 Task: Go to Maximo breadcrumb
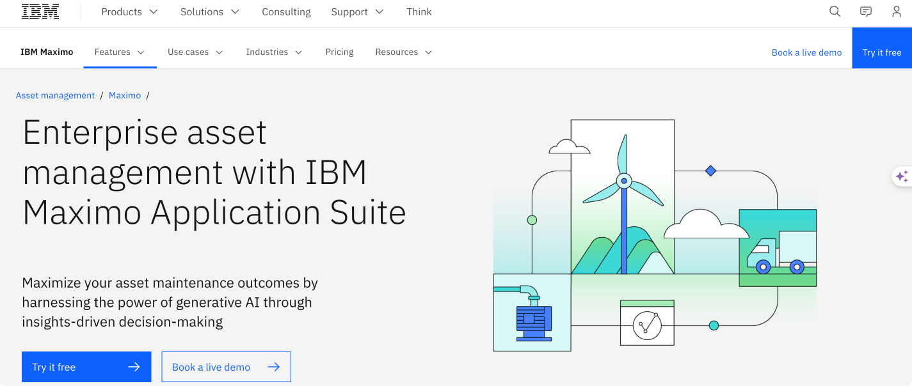125,95
